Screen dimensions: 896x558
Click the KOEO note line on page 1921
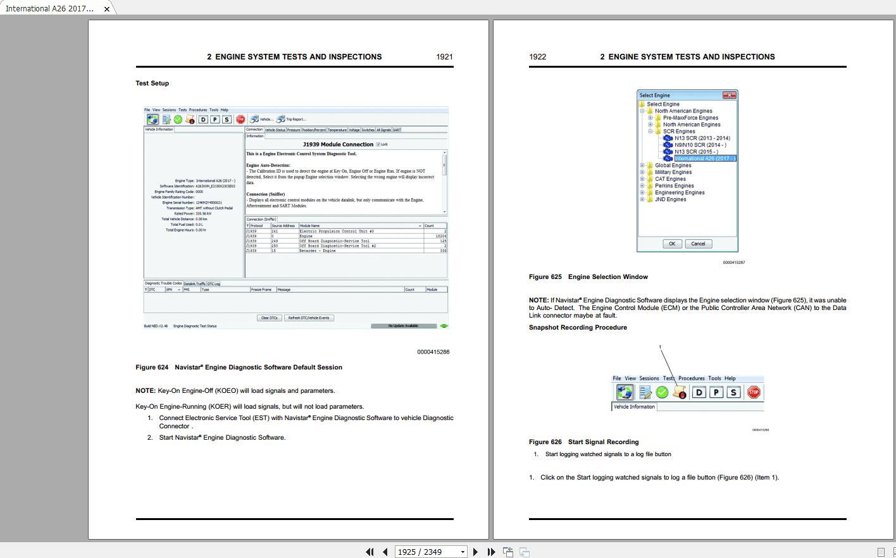(235, 390)
